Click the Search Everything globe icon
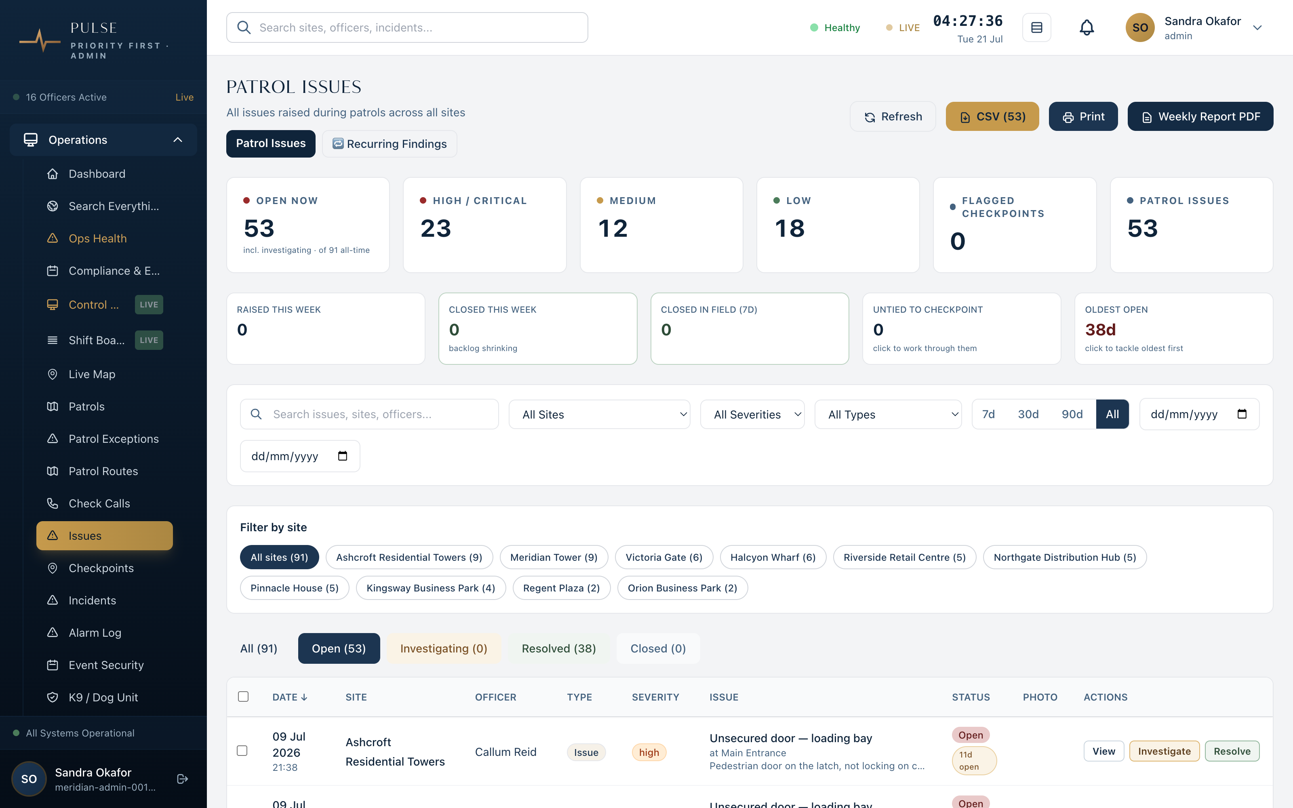The width and height of the screenshot is (1293, 808). [53, 206]
